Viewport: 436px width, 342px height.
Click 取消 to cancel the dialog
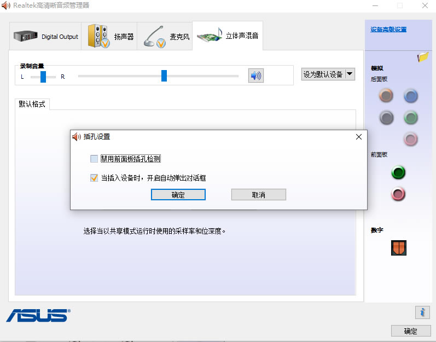coord(258,195)
